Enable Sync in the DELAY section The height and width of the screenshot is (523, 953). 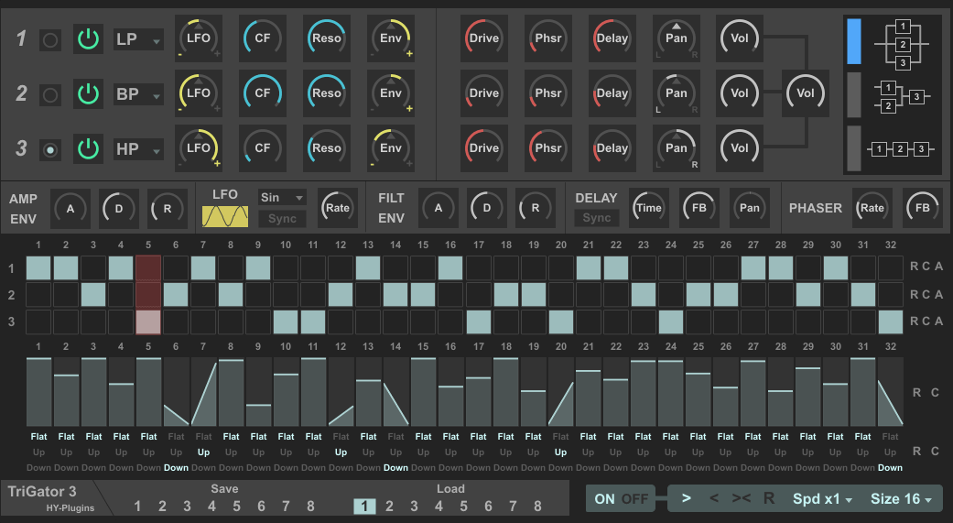point(596,218)
